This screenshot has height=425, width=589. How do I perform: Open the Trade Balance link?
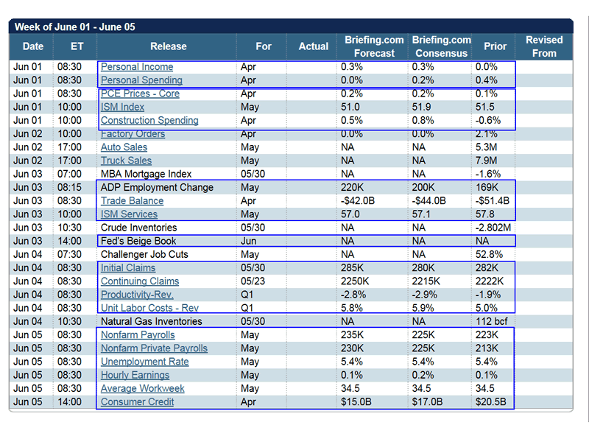click(132, 201)
